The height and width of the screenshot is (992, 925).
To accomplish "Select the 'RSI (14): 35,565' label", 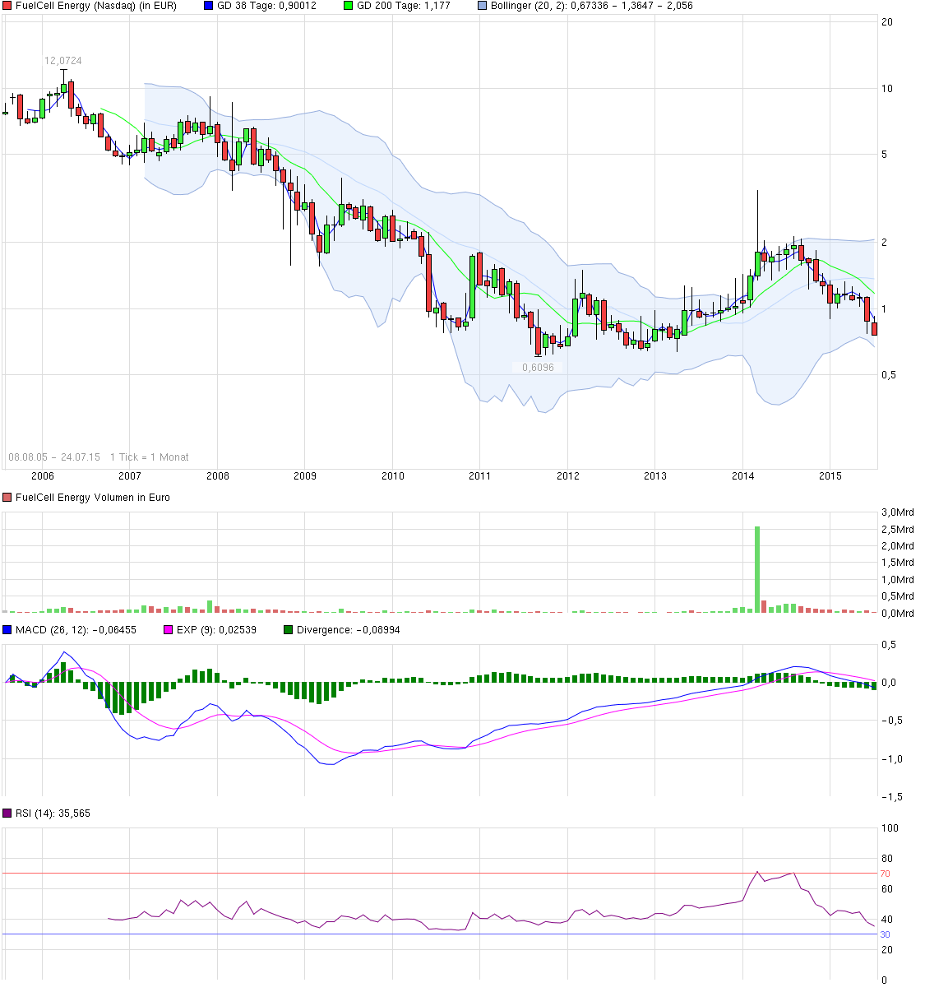I will click(x=53, y=814).
